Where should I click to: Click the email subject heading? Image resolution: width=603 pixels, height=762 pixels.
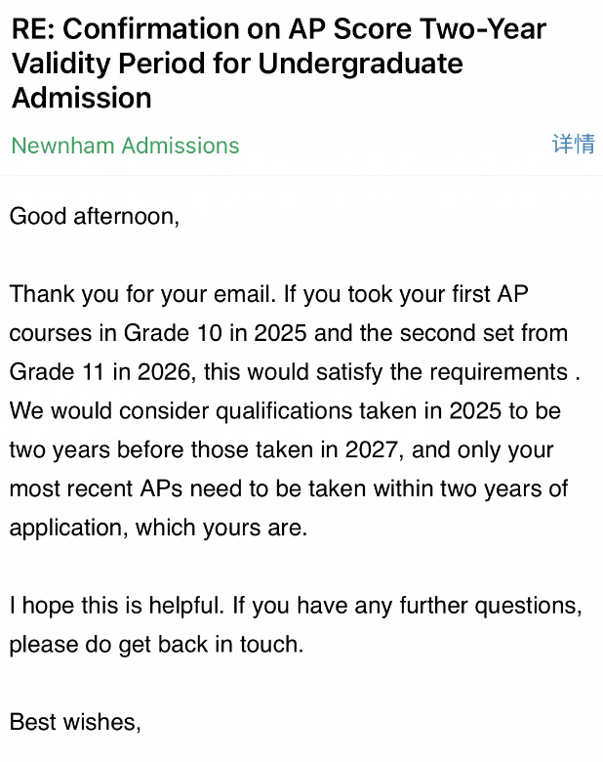279,63
